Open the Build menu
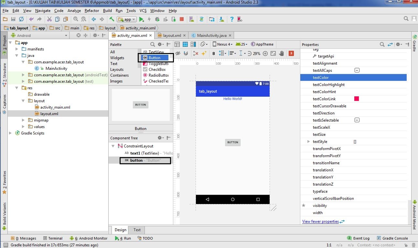This screenshot has height=248, width=418. click(x=107, y=11)
